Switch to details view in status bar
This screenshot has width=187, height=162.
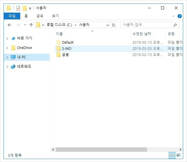point(172,155)
